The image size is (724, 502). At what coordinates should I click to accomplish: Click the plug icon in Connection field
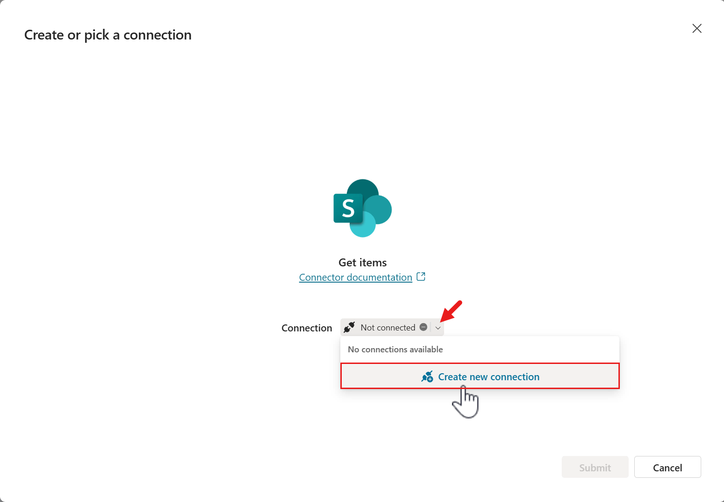coord(349,327)
